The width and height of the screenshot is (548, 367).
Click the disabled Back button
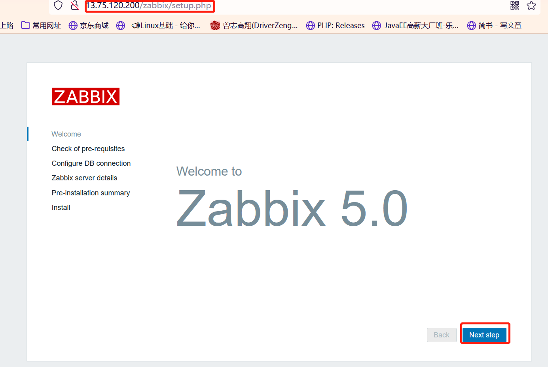pos(442,335)
